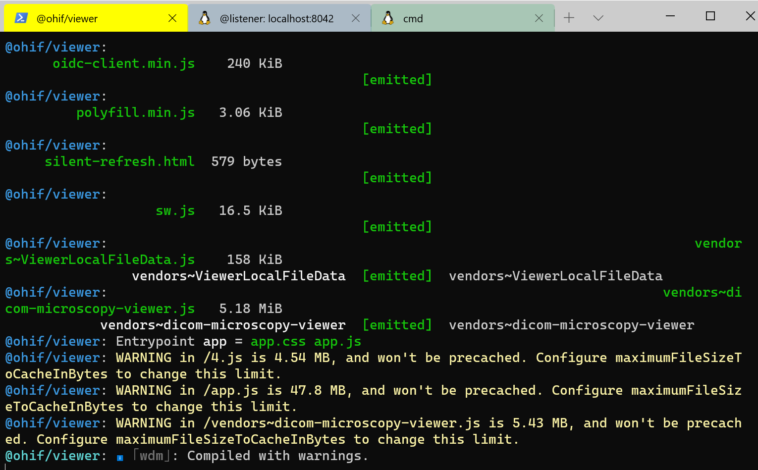This screenshot has height=470, width=758.
Task: Click app.js in the Entrypoint line
Action: 338,341
